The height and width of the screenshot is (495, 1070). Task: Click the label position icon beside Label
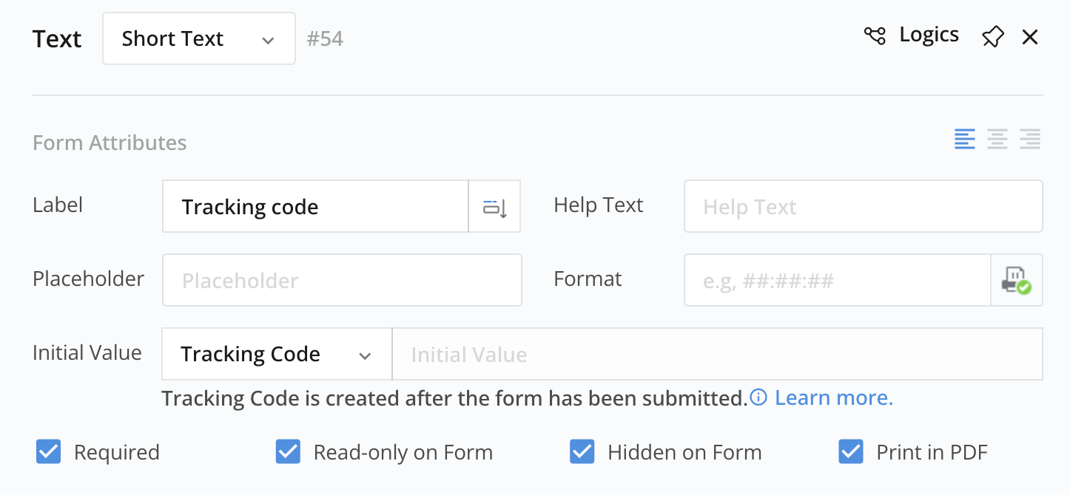coord(494,207)
